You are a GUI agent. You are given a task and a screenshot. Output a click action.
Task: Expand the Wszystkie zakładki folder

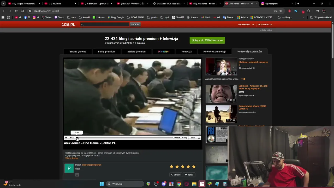[321, 17]
